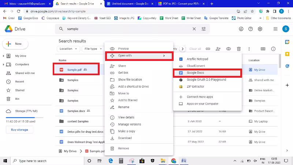Choose Google Docs in submenu

pos(207,73)
